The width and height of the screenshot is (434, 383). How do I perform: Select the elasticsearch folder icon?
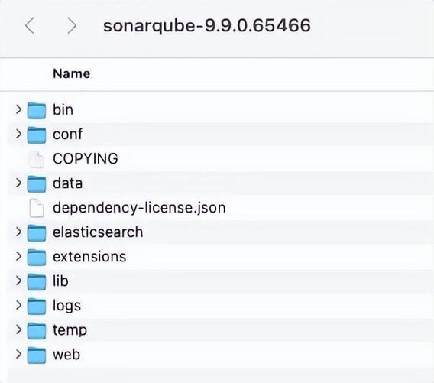pos(37,232)
